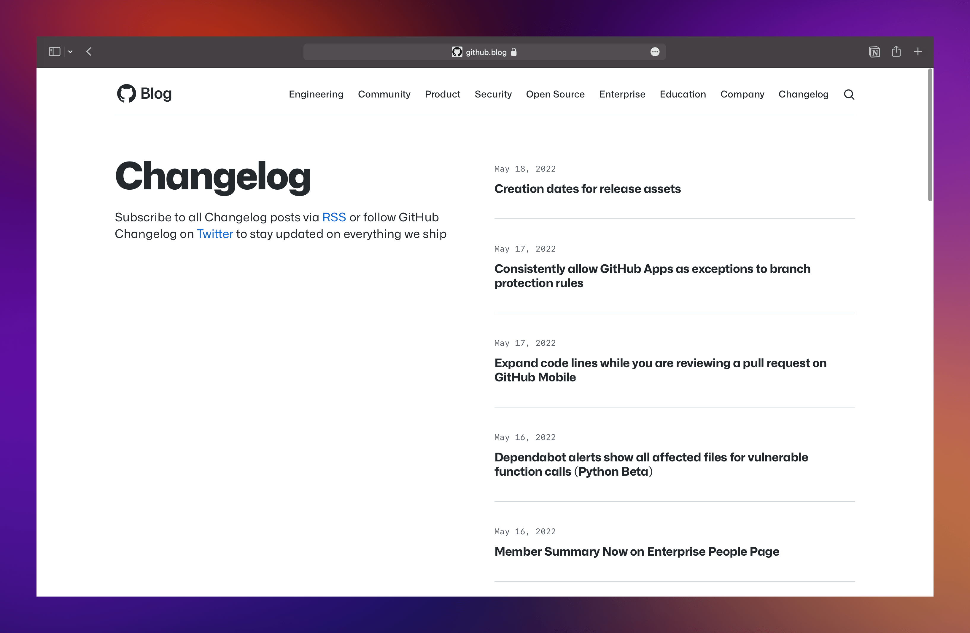Click the lock icon in the address bar

514,52
